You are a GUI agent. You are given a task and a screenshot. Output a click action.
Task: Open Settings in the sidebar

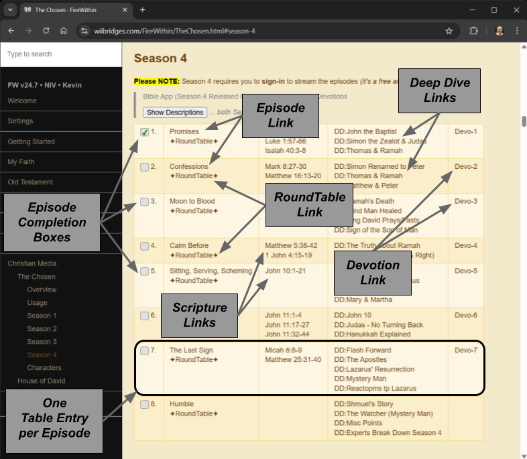20,121
